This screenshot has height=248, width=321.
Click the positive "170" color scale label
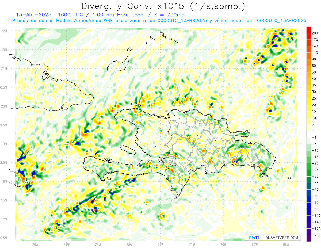click(315, 40)
